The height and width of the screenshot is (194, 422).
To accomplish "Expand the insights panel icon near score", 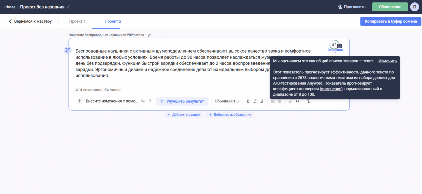I will click(340, 46).
